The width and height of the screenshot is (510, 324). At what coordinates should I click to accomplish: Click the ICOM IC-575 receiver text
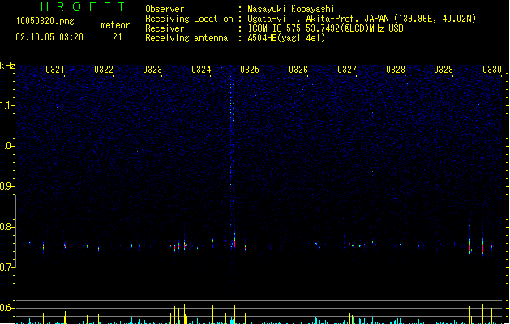click(326, 28)
